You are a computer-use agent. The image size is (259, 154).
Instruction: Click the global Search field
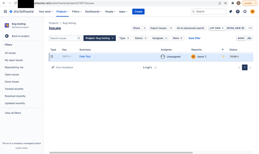(x=208, y=12)
